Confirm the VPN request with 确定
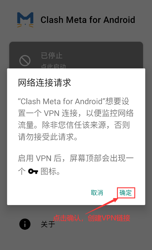 coord(126,193)
